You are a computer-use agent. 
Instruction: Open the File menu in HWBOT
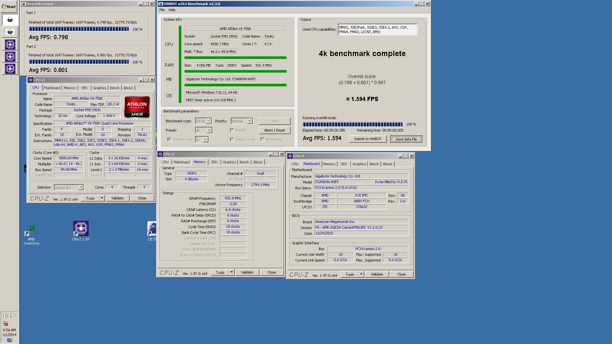pyautogui.click(x=162, y=10)
